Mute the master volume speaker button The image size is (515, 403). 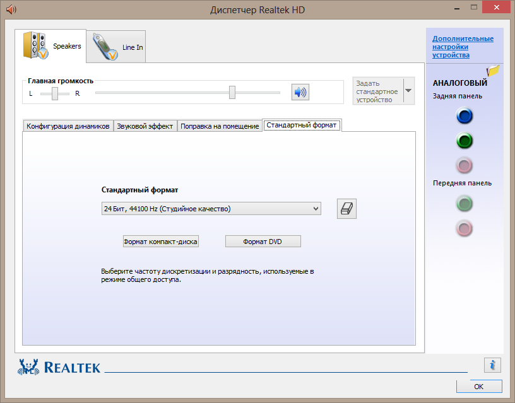tap(300, 92)
